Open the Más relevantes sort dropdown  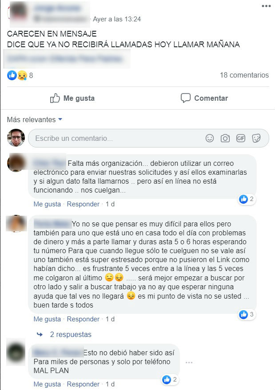(x=34, y=119)
